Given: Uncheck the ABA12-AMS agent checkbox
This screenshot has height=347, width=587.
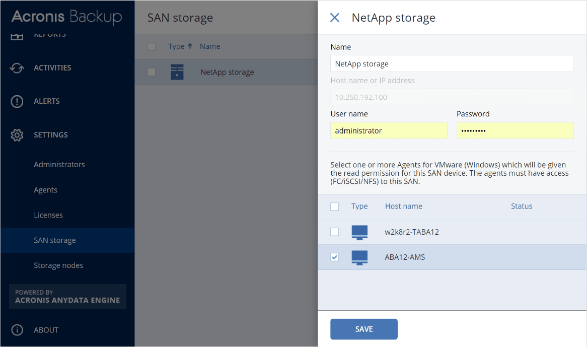Looking at the screenshot, I should tap(335, 257).
